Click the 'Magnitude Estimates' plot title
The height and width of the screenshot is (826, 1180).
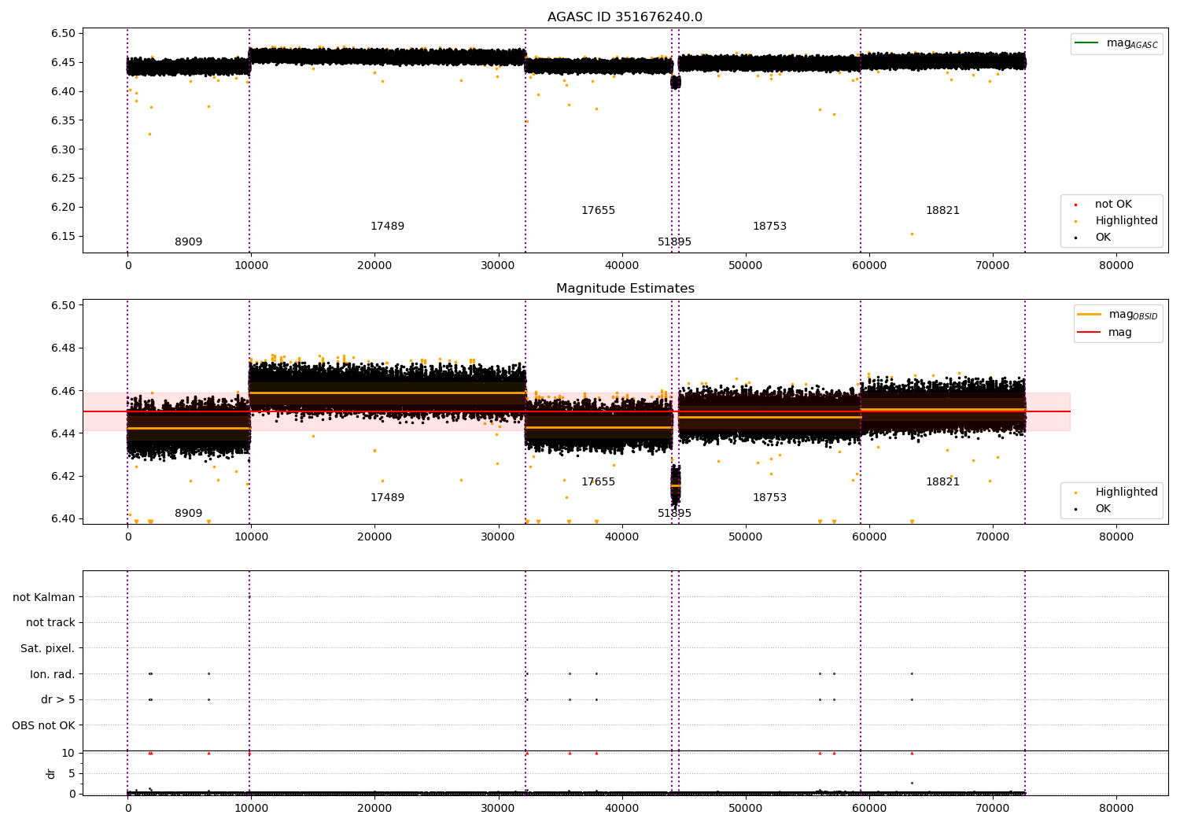[625, 289]
